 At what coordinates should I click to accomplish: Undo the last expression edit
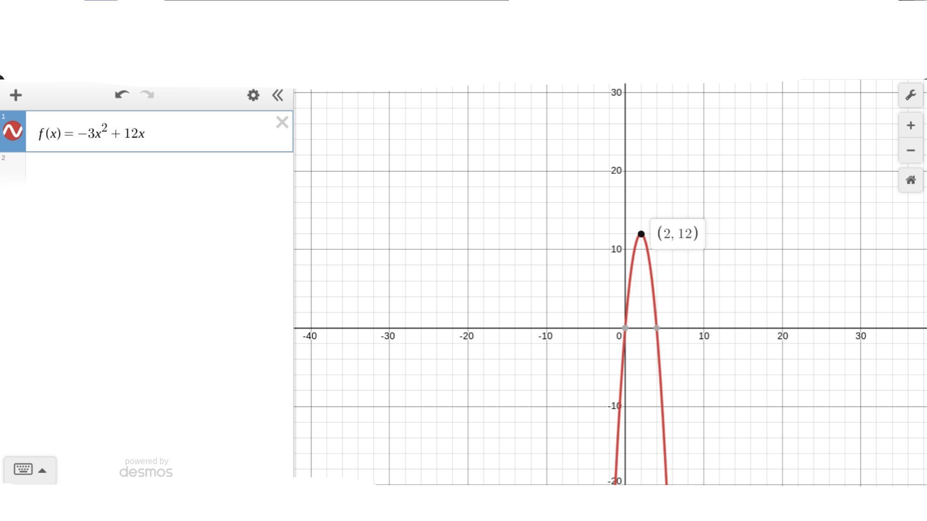[x=122, y=95]
